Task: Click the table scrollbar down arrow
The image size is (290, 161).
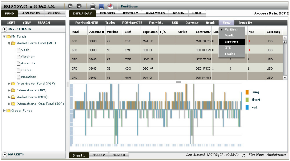Action: [284, 77]
